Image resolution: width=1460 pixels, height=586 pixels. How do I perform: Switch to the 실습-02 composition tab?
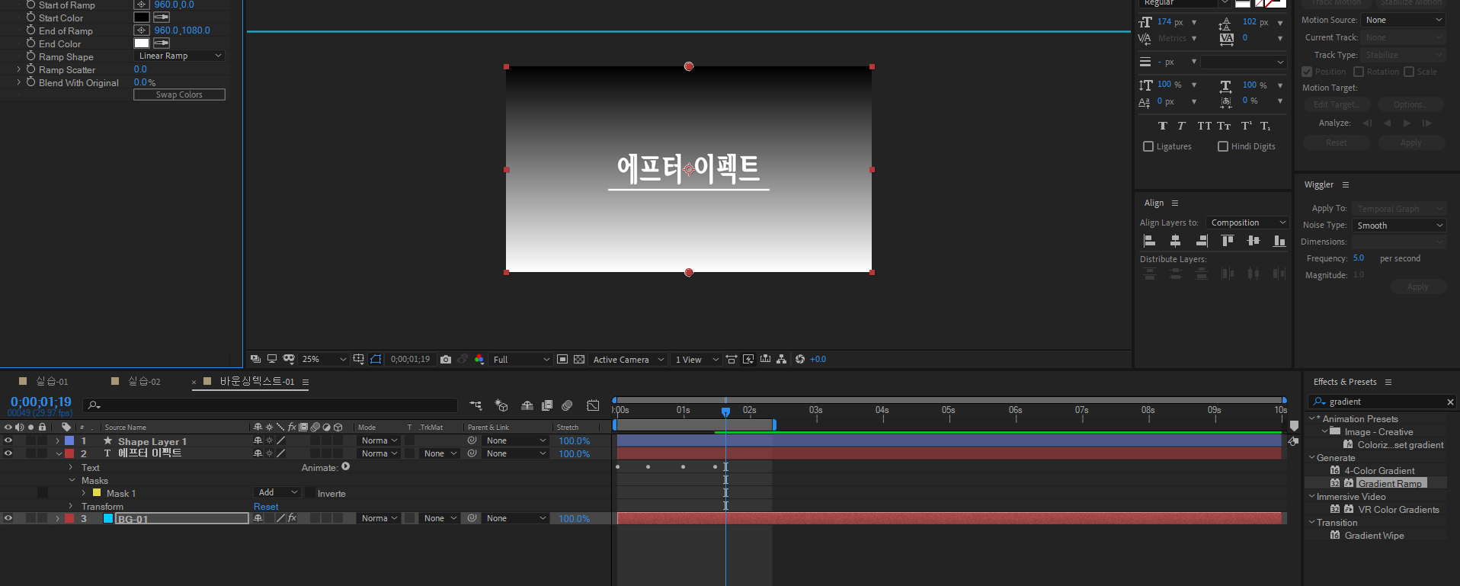click(x=144, y=381)
